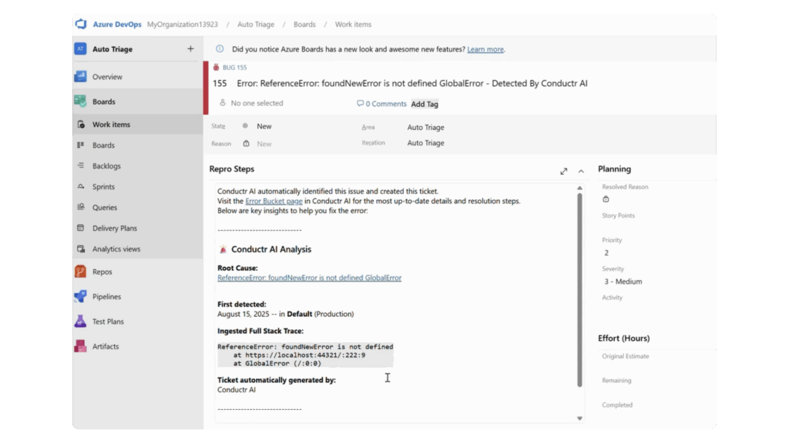
Task: Open Pipelines from the sidebar
Action: (x=106, y=297)
